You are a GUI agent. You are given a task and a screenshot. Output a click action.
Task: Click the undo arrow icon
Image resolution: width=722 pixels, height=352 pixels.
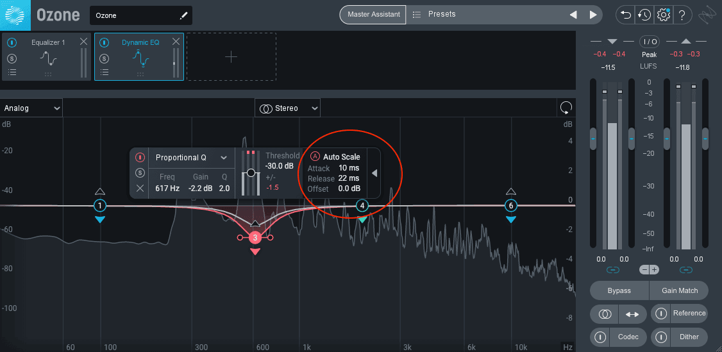pyautogui.click(x=626, y=15)
